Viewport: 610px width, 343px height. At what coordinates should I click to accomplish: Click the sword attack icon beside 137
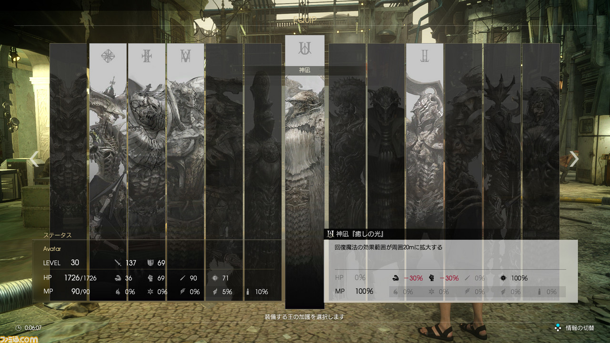point(118,263)
